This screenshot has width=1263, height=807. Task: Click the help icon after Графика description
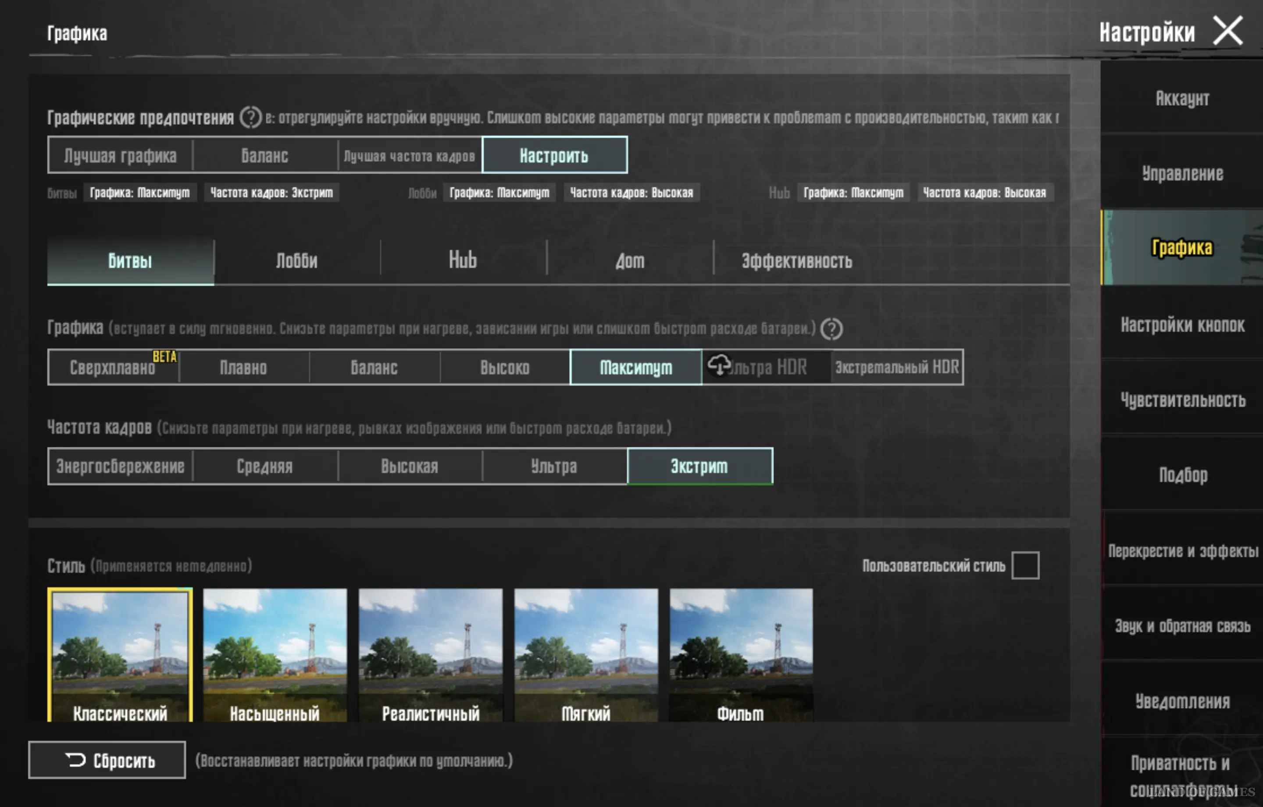[x=831, y=329]
